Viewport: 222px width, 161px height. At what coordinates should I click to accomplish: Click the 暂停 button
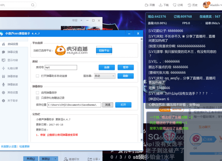[125, 68]
